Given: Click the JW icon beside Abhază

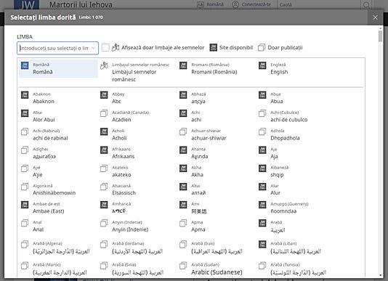Looking at the screenshot, I should pos(183,95).
